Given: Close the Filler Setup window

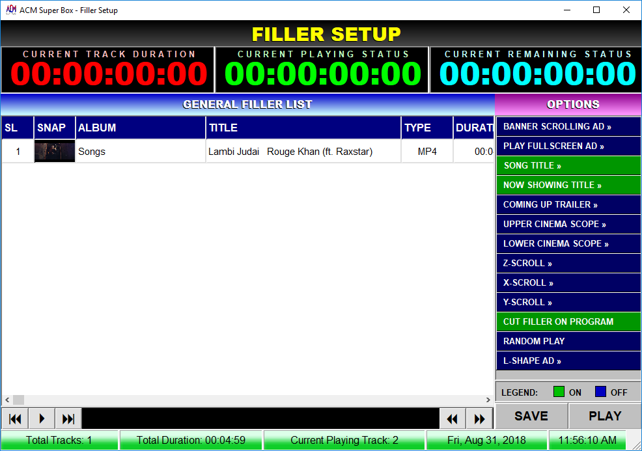Looking at the screenshot, I should (x=626, y=10).
